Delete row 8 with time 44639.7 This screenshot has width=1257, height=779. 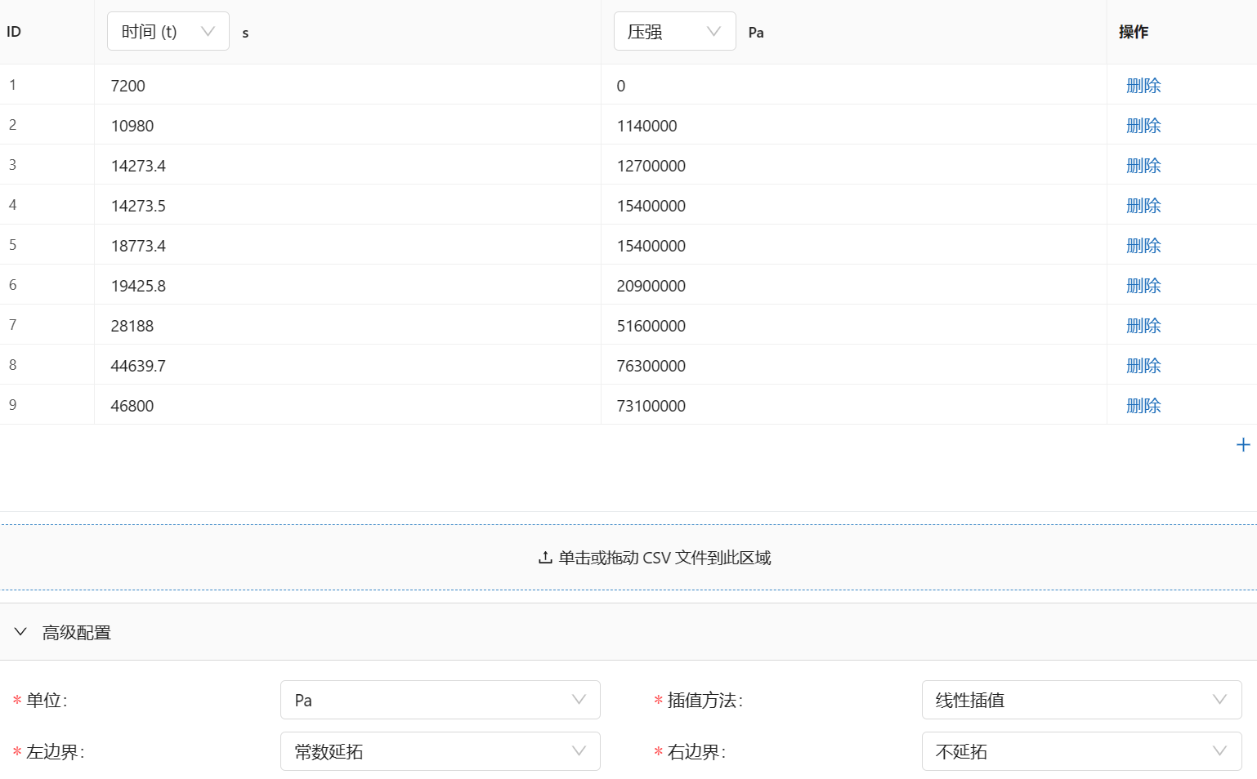[x=1143, y=366]
